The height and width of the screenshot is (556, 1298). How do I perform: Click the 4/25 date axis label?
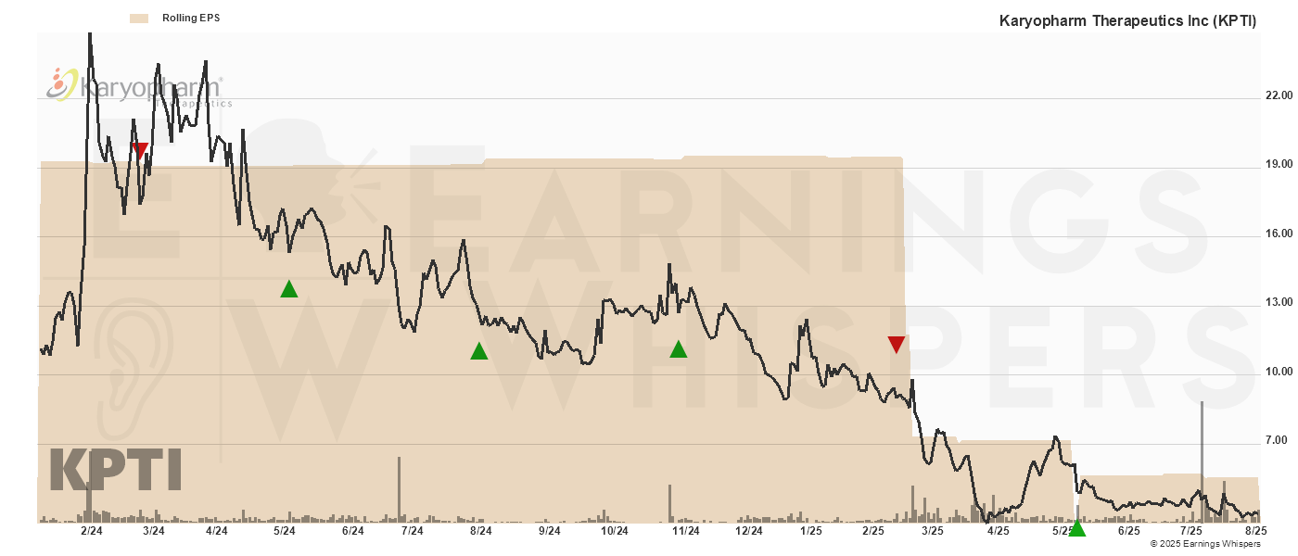(998, 531)
